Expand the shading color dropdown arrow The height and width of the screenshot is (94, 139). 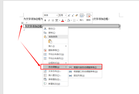coord(71,20)
